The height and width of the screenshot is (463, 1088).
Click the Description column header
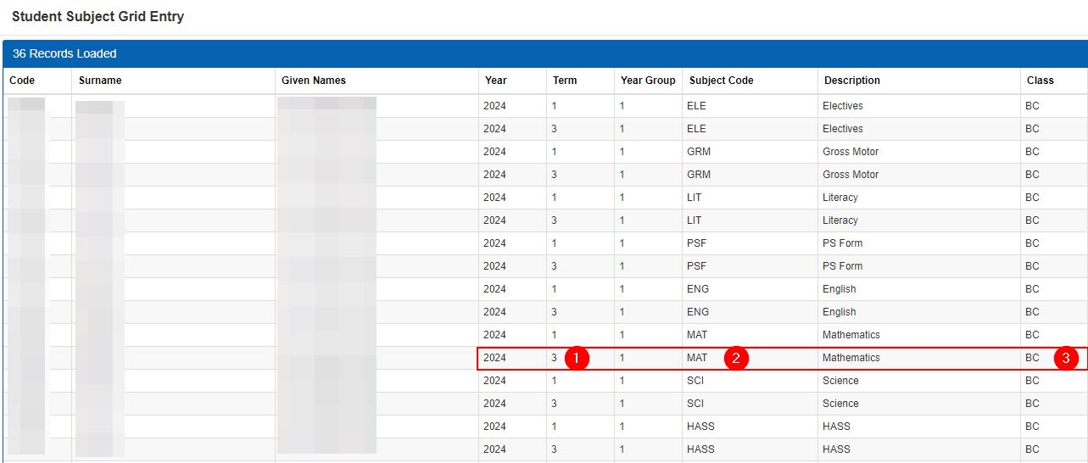point(852,81)
